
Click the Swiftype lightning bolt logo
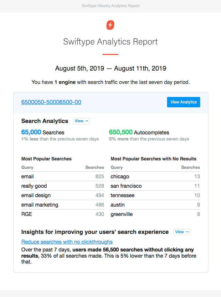point(110,25)
